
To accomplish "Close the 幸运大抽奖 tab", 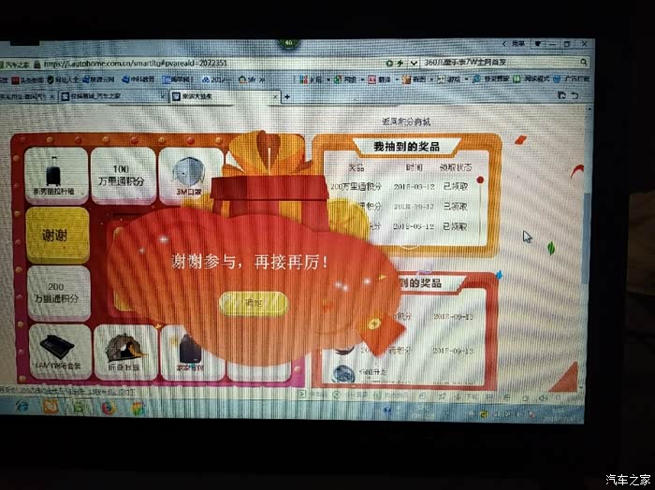I will point(275,97).
